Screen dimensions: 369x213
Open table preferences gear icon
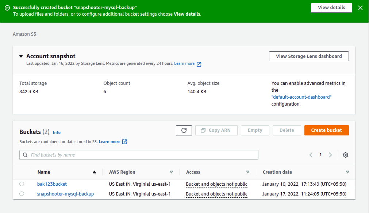click(346, 155)
